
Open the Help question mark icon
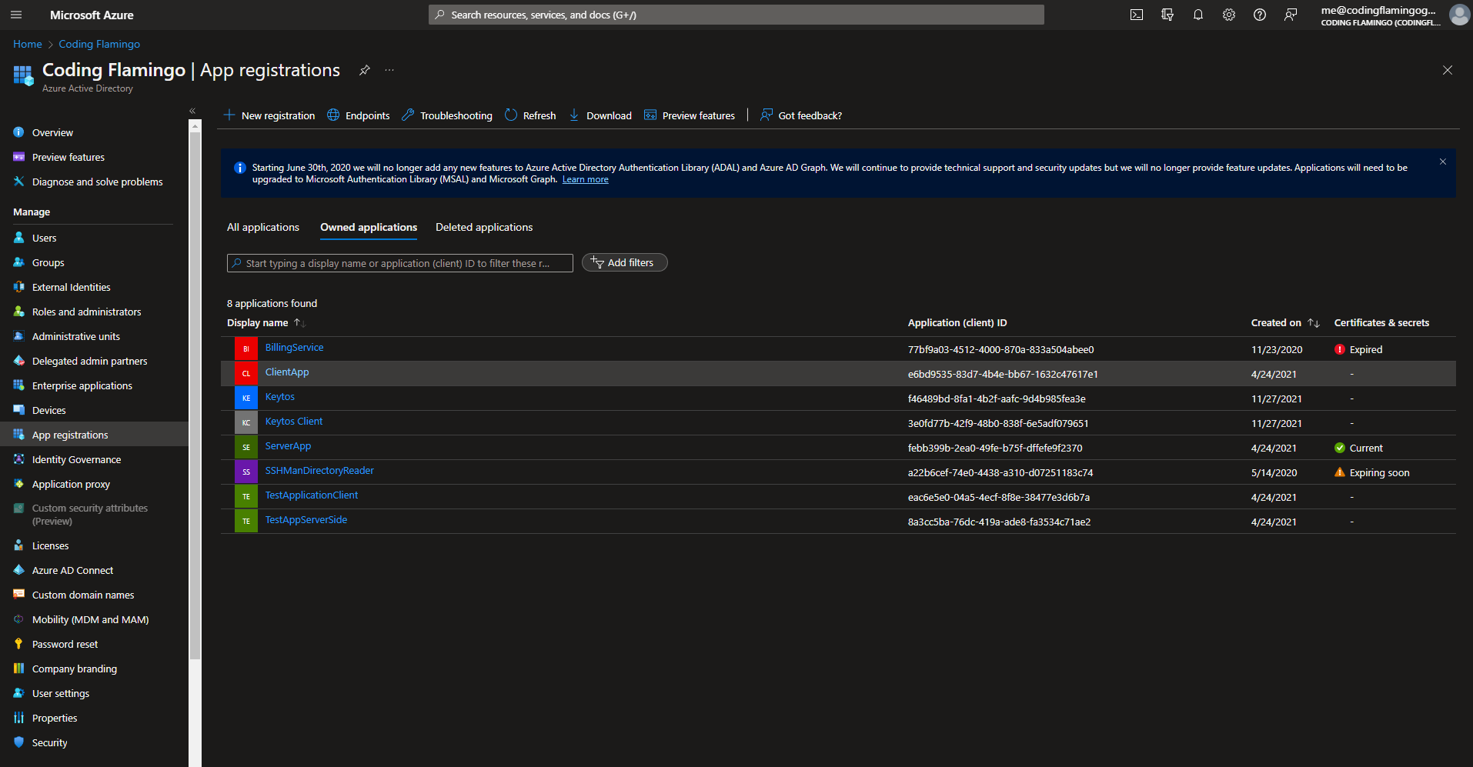coord(1260,15)
